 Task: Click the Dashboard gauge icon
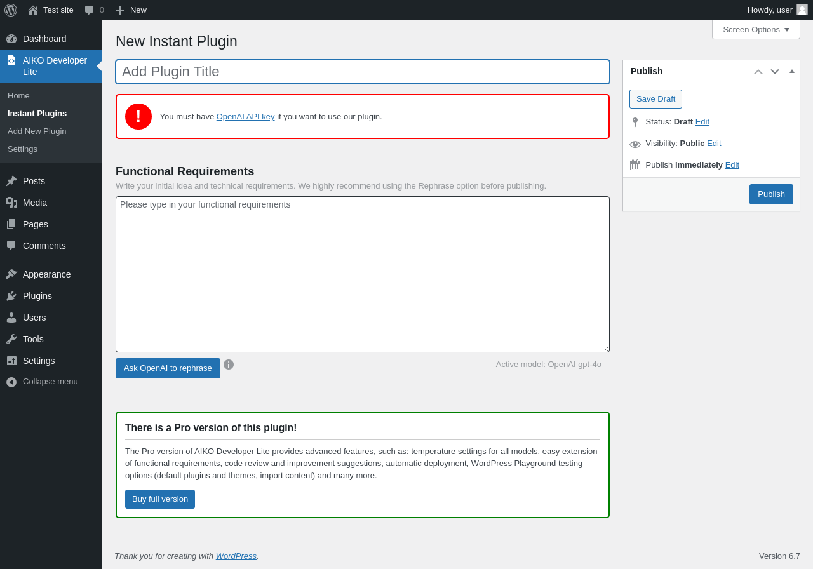coord(11,39)
